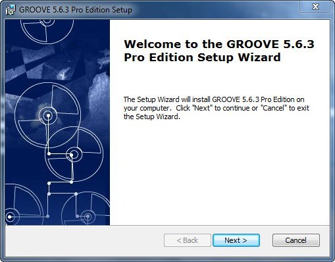This screenshot has width=335, height=262.
Task: Click the 'The Setup Wizard will install' text
Action: (216, 108)
